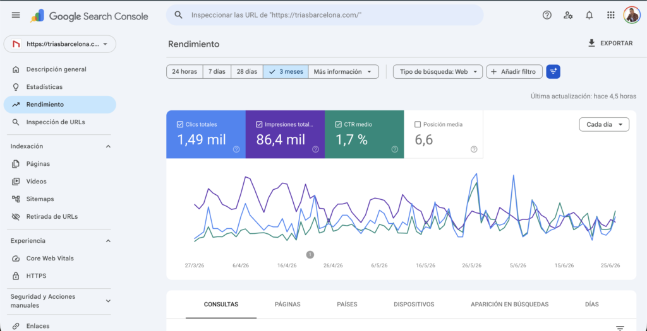Click the Google Search Console logo
Viewport: 647px width, 331px height.
coord(89,16)
